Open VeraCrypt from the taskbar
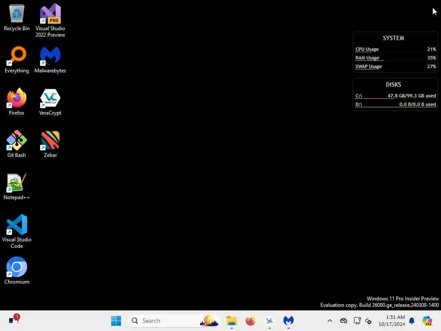This screenshot has width=441, height=331. click(x=270, y=321)
